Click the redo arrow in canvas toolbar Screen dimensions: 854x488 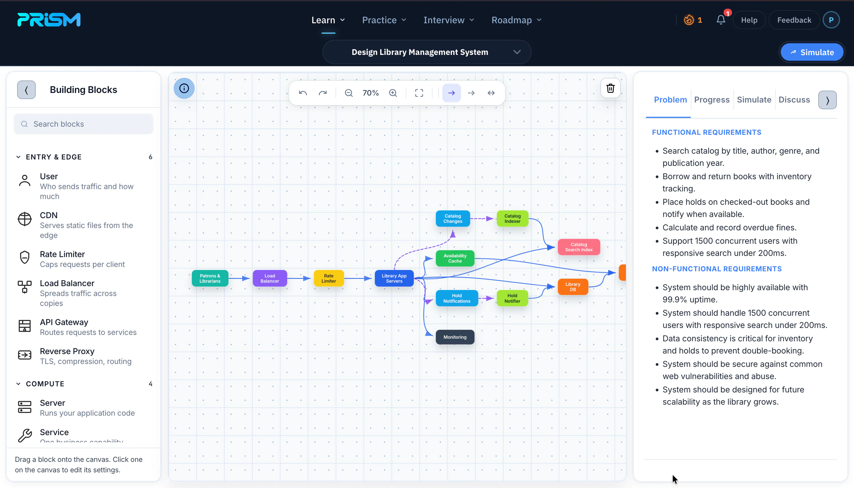pyautogui.click(x=322, y=93)
